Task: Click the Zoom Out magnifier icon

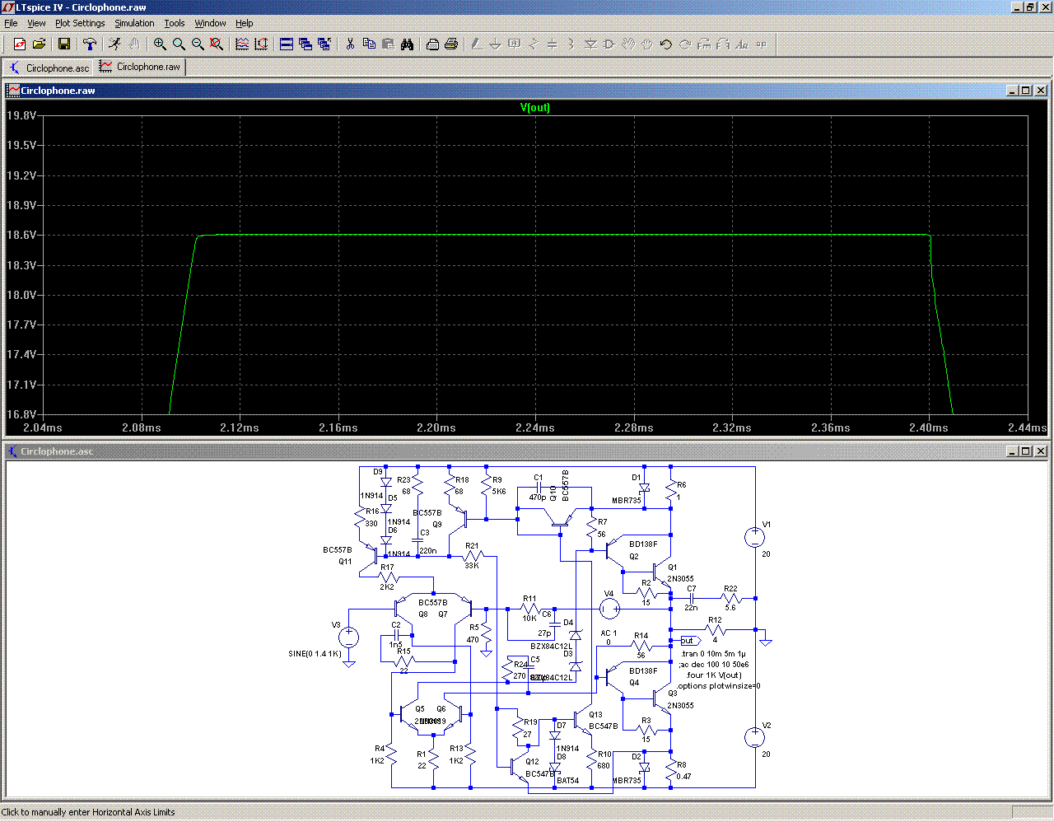Action: (198, 44)
